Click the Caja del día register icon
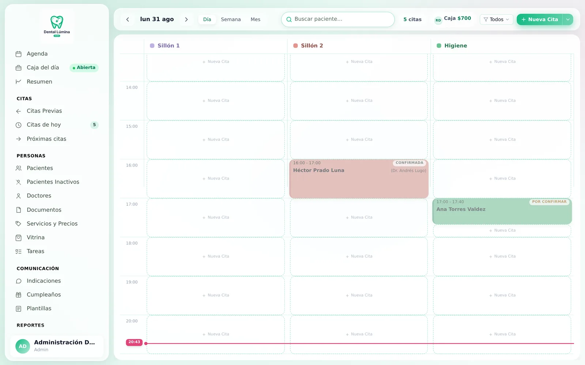This screenshot has height=365, width=585. 19,68
